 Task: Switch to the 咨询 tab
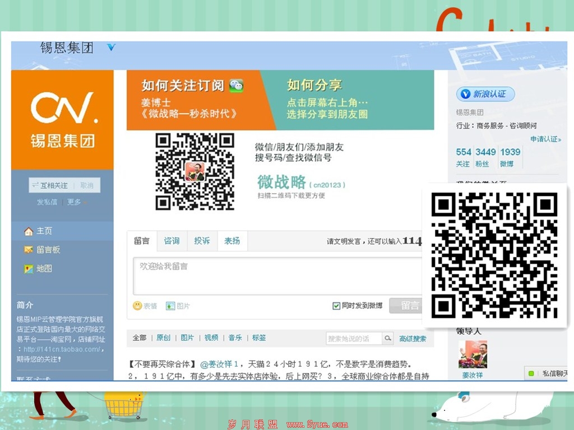point(172,241)
